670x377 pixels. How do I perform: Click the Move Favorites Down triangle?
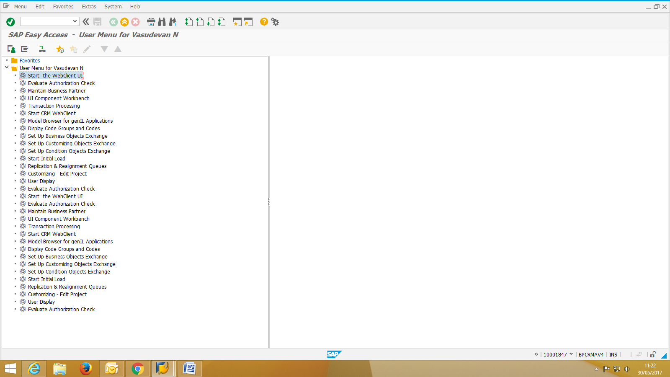(104, 49)
